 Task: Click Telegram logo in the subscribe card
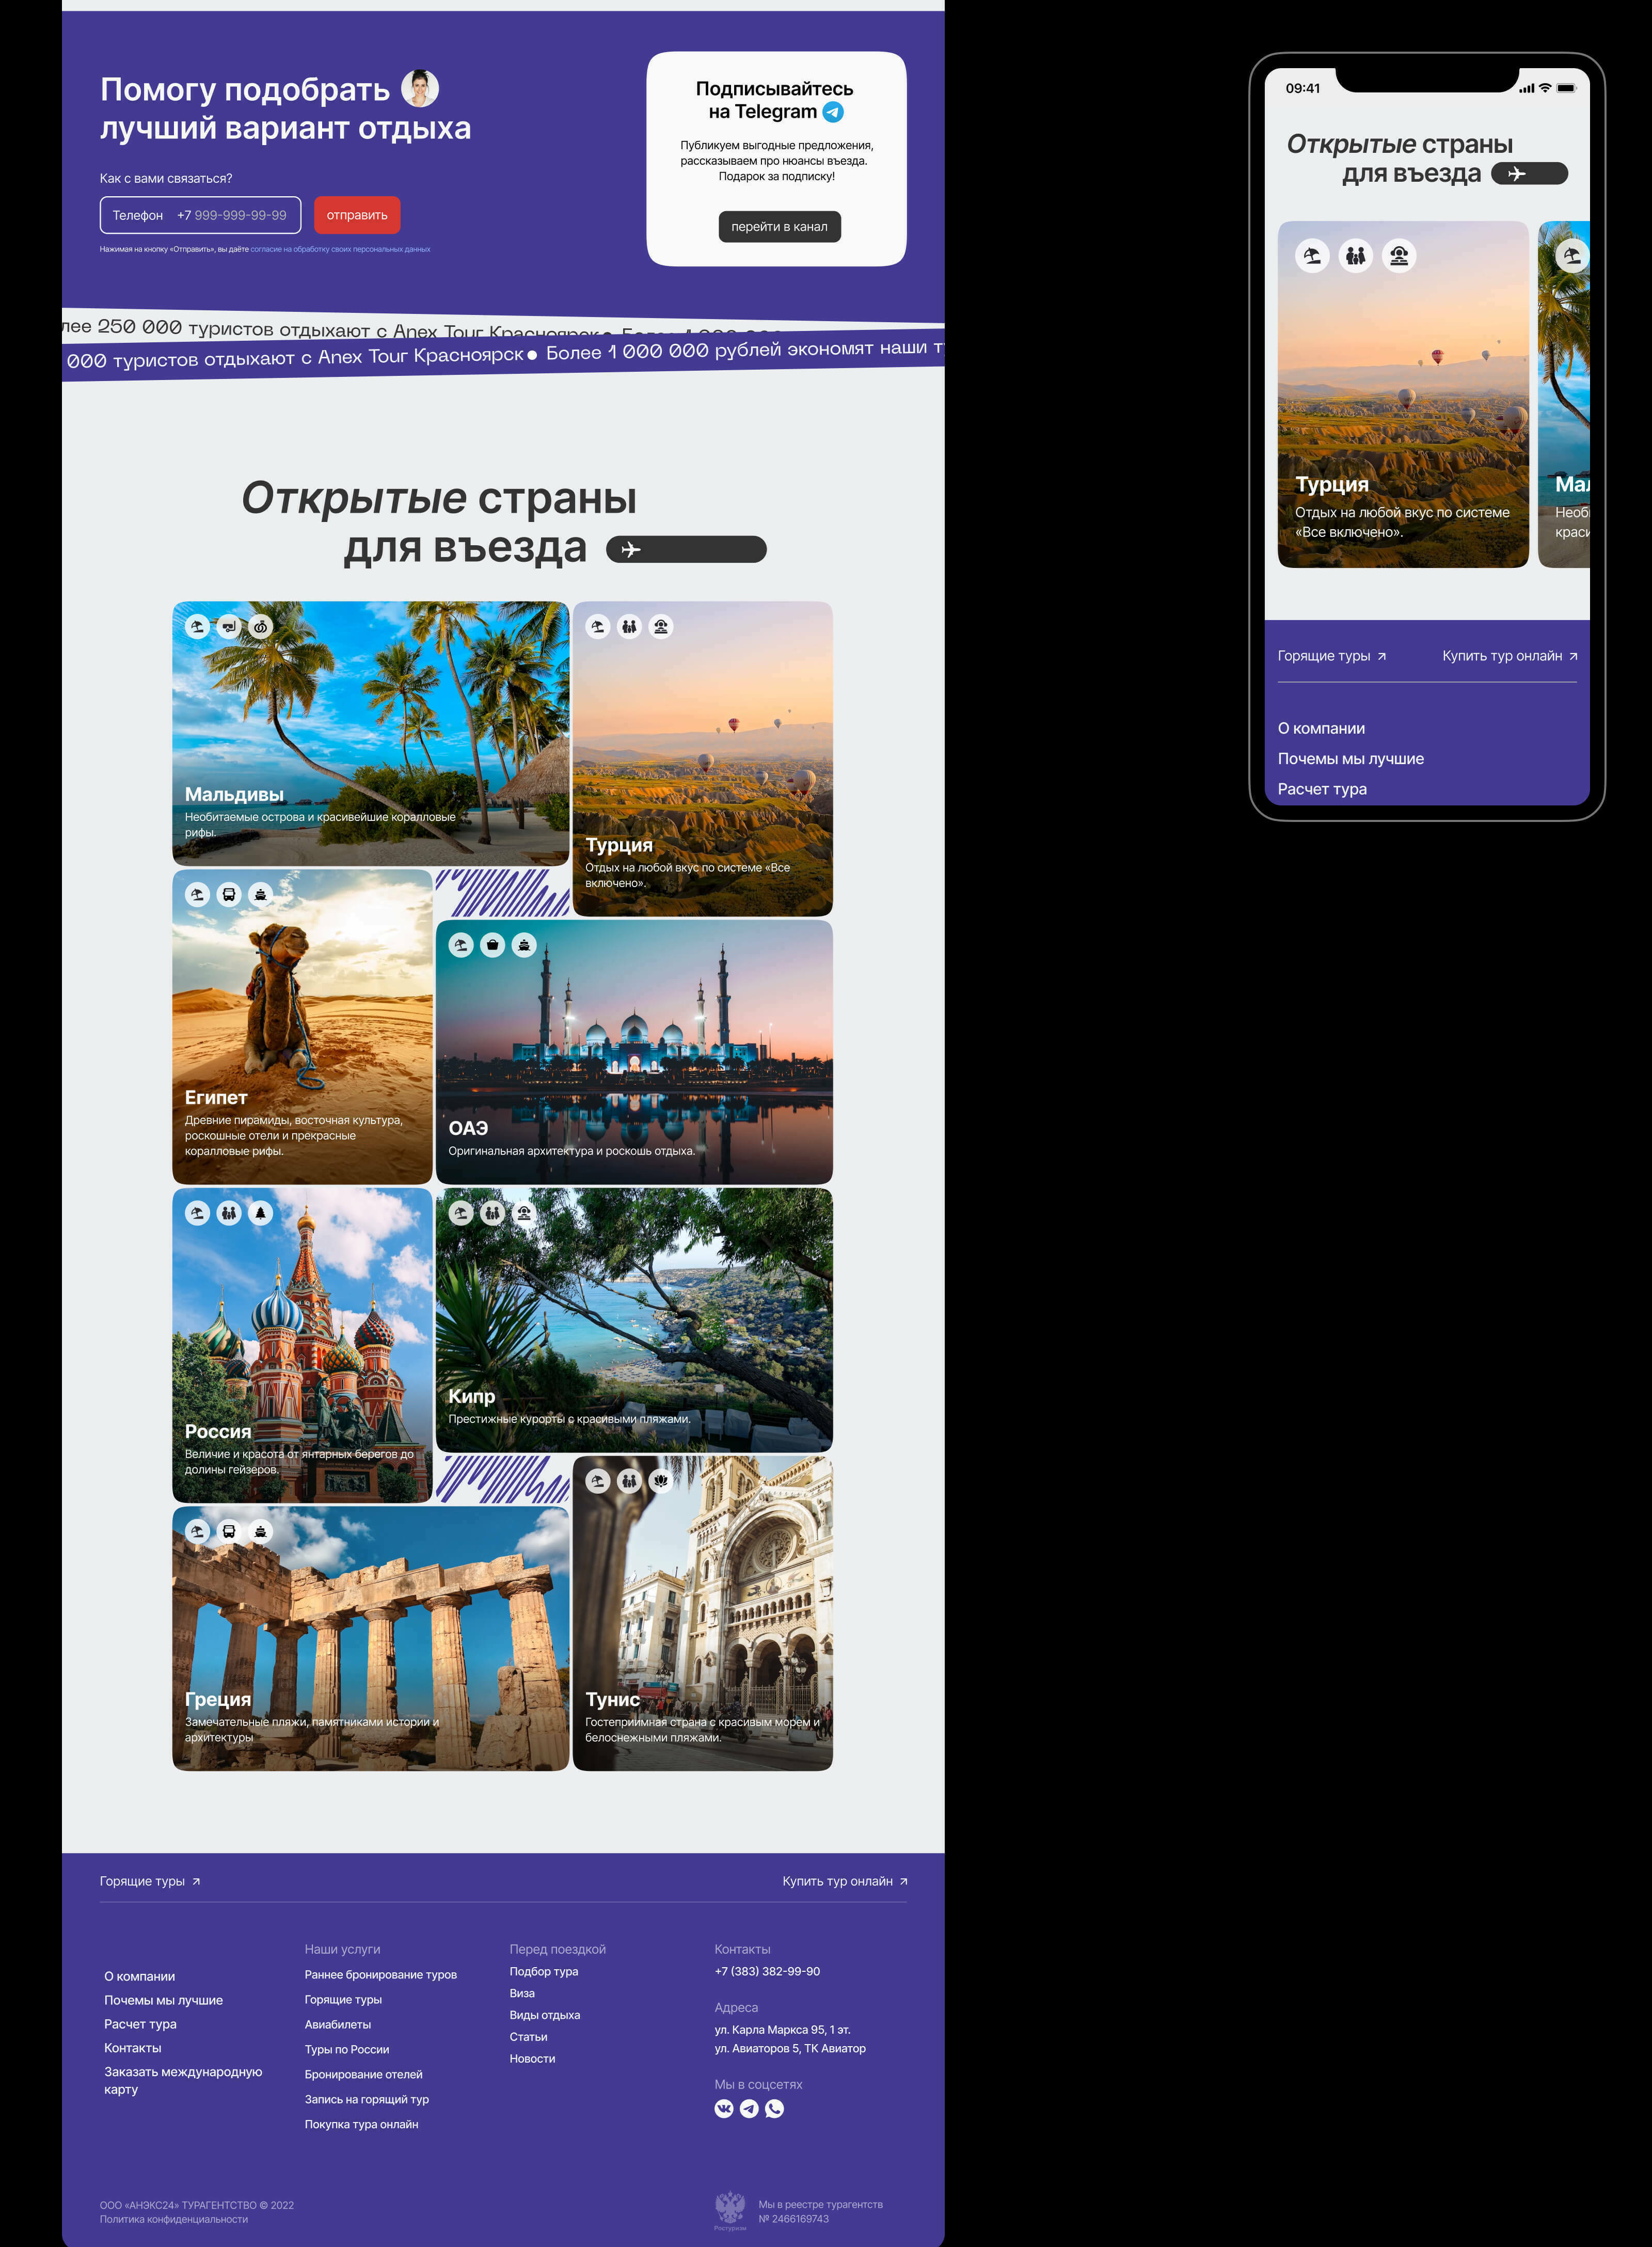pos(833,112)
